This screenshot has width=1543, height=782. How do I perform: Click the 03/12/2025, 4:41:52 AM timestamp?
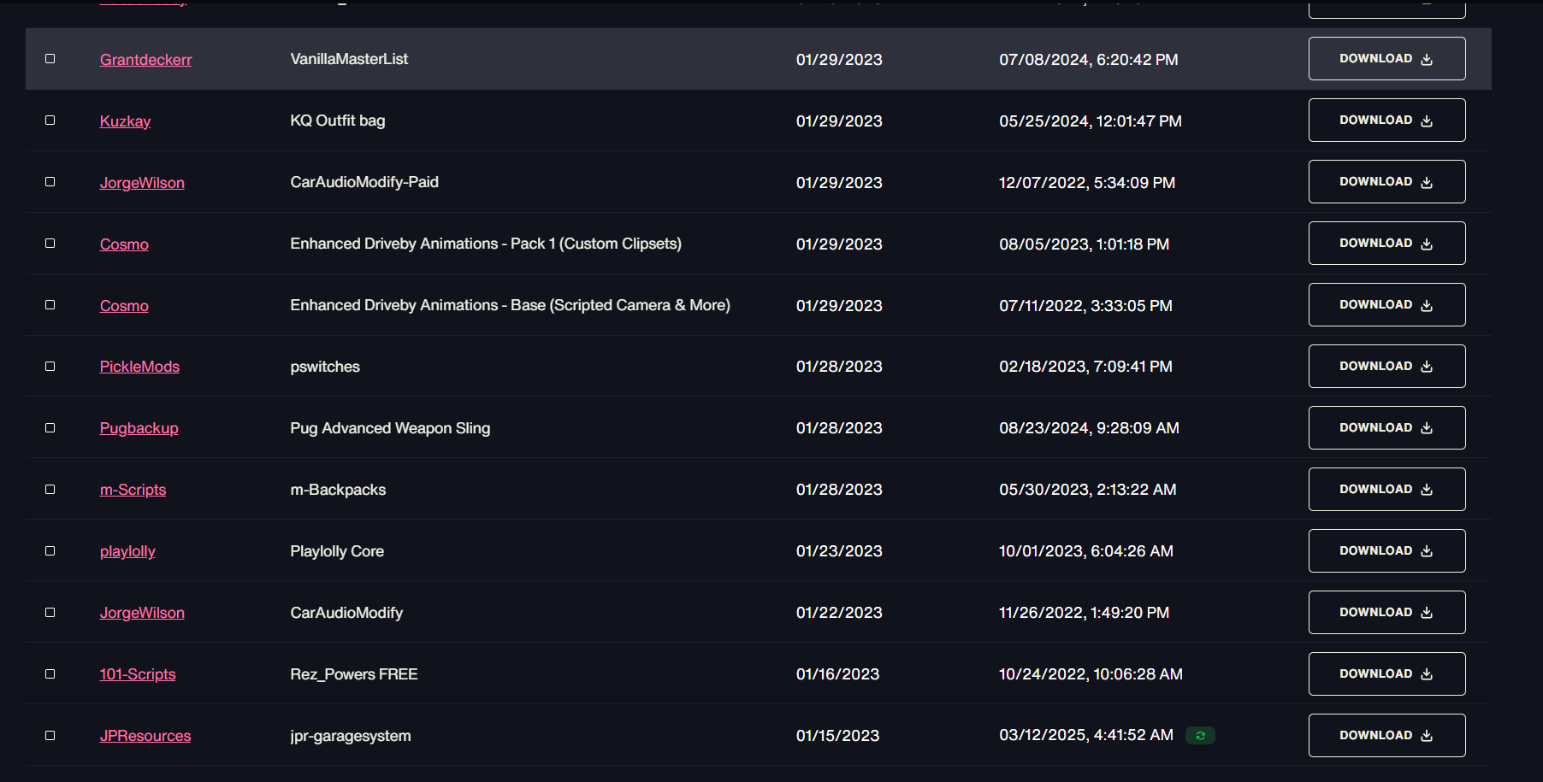pyautogui.click(x=1086, y=736)
